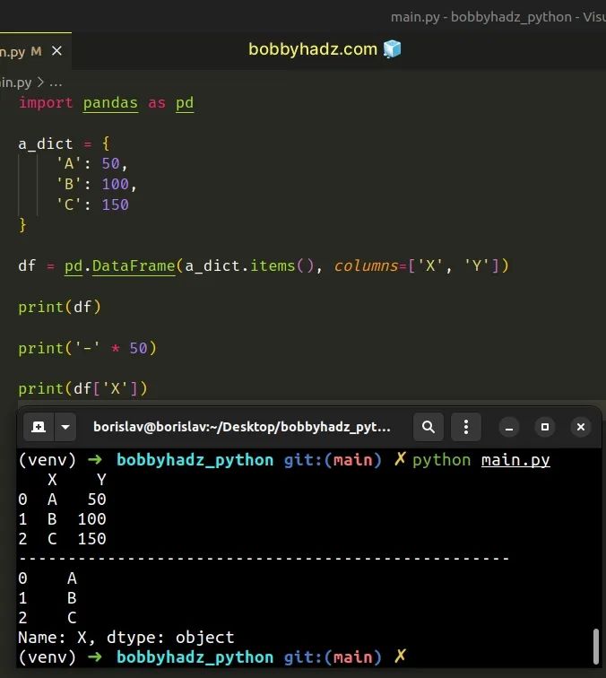Expand the terminal new-tab dropdown arrow

coord(65,427)
